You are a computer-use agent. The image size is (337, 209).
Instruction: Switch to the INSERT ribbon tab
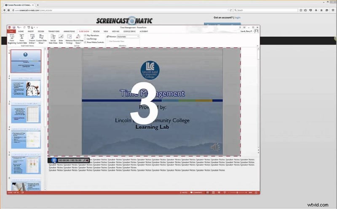(x=31, y=31)
